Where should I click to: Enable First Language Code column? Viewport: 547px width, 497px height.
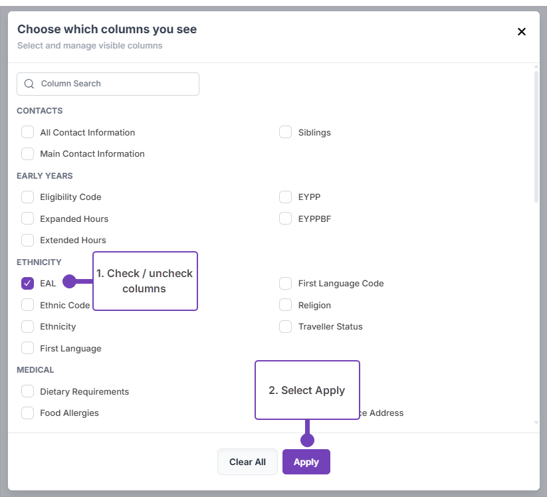click(x=286, y=284)
